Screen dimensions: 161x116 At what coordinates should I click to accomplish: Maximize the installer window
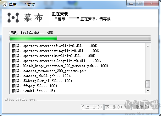pos(140,3)
